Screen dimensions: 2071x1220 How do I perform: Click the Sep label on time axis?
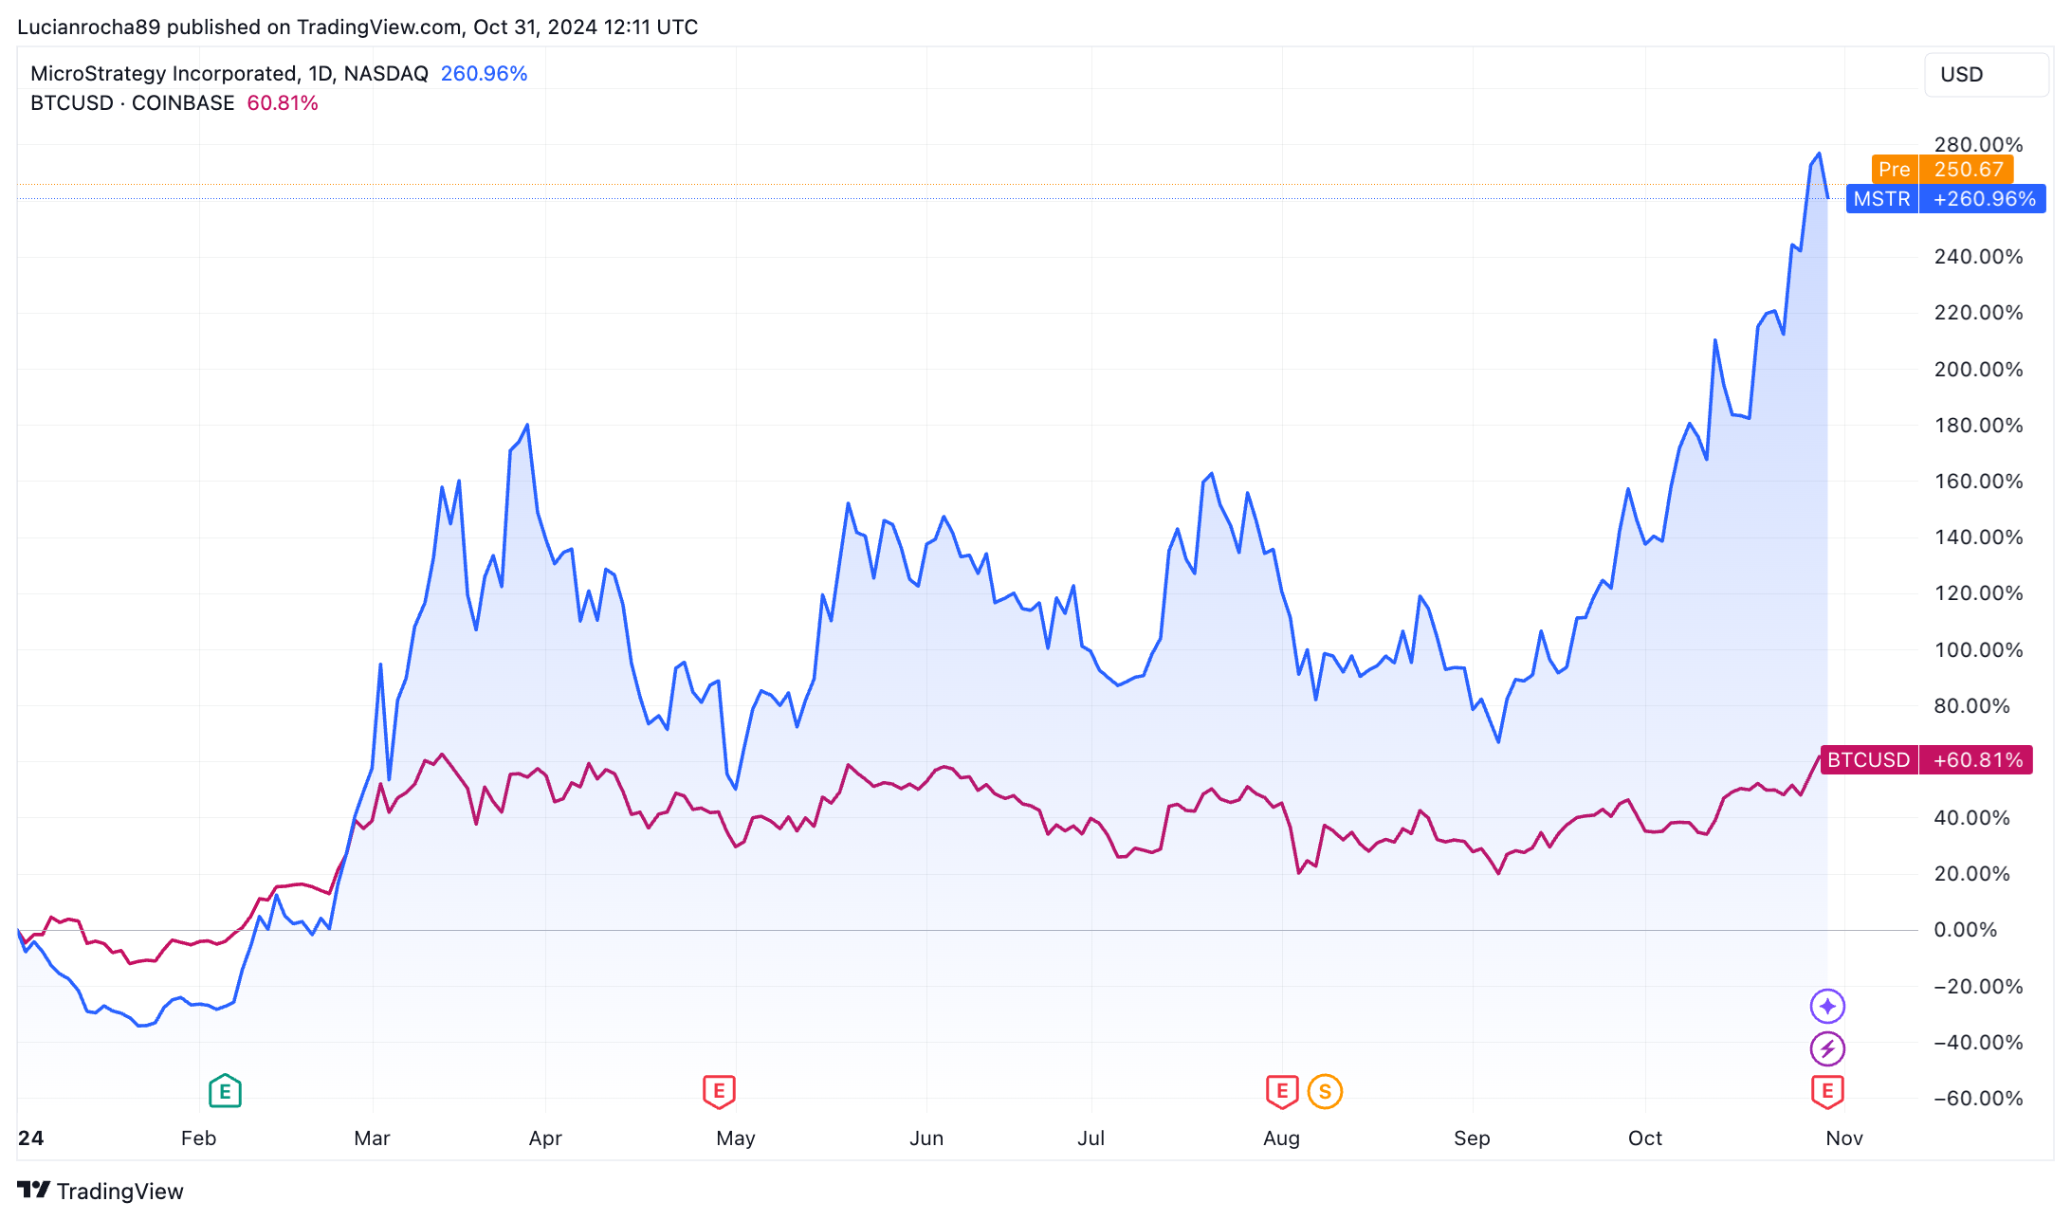[x=1472, y=1138]
